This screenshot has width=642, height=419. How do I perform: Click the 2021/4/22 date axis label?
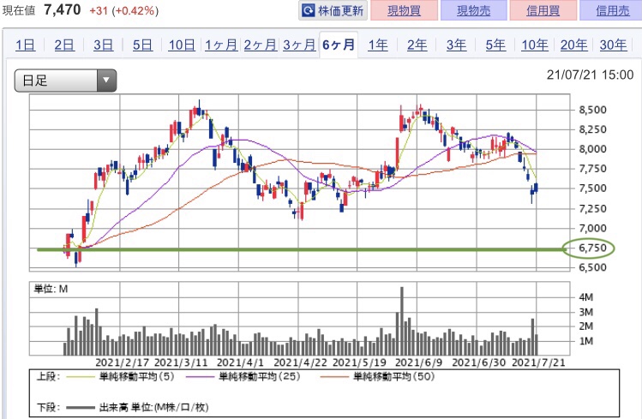tap(300, 362)
